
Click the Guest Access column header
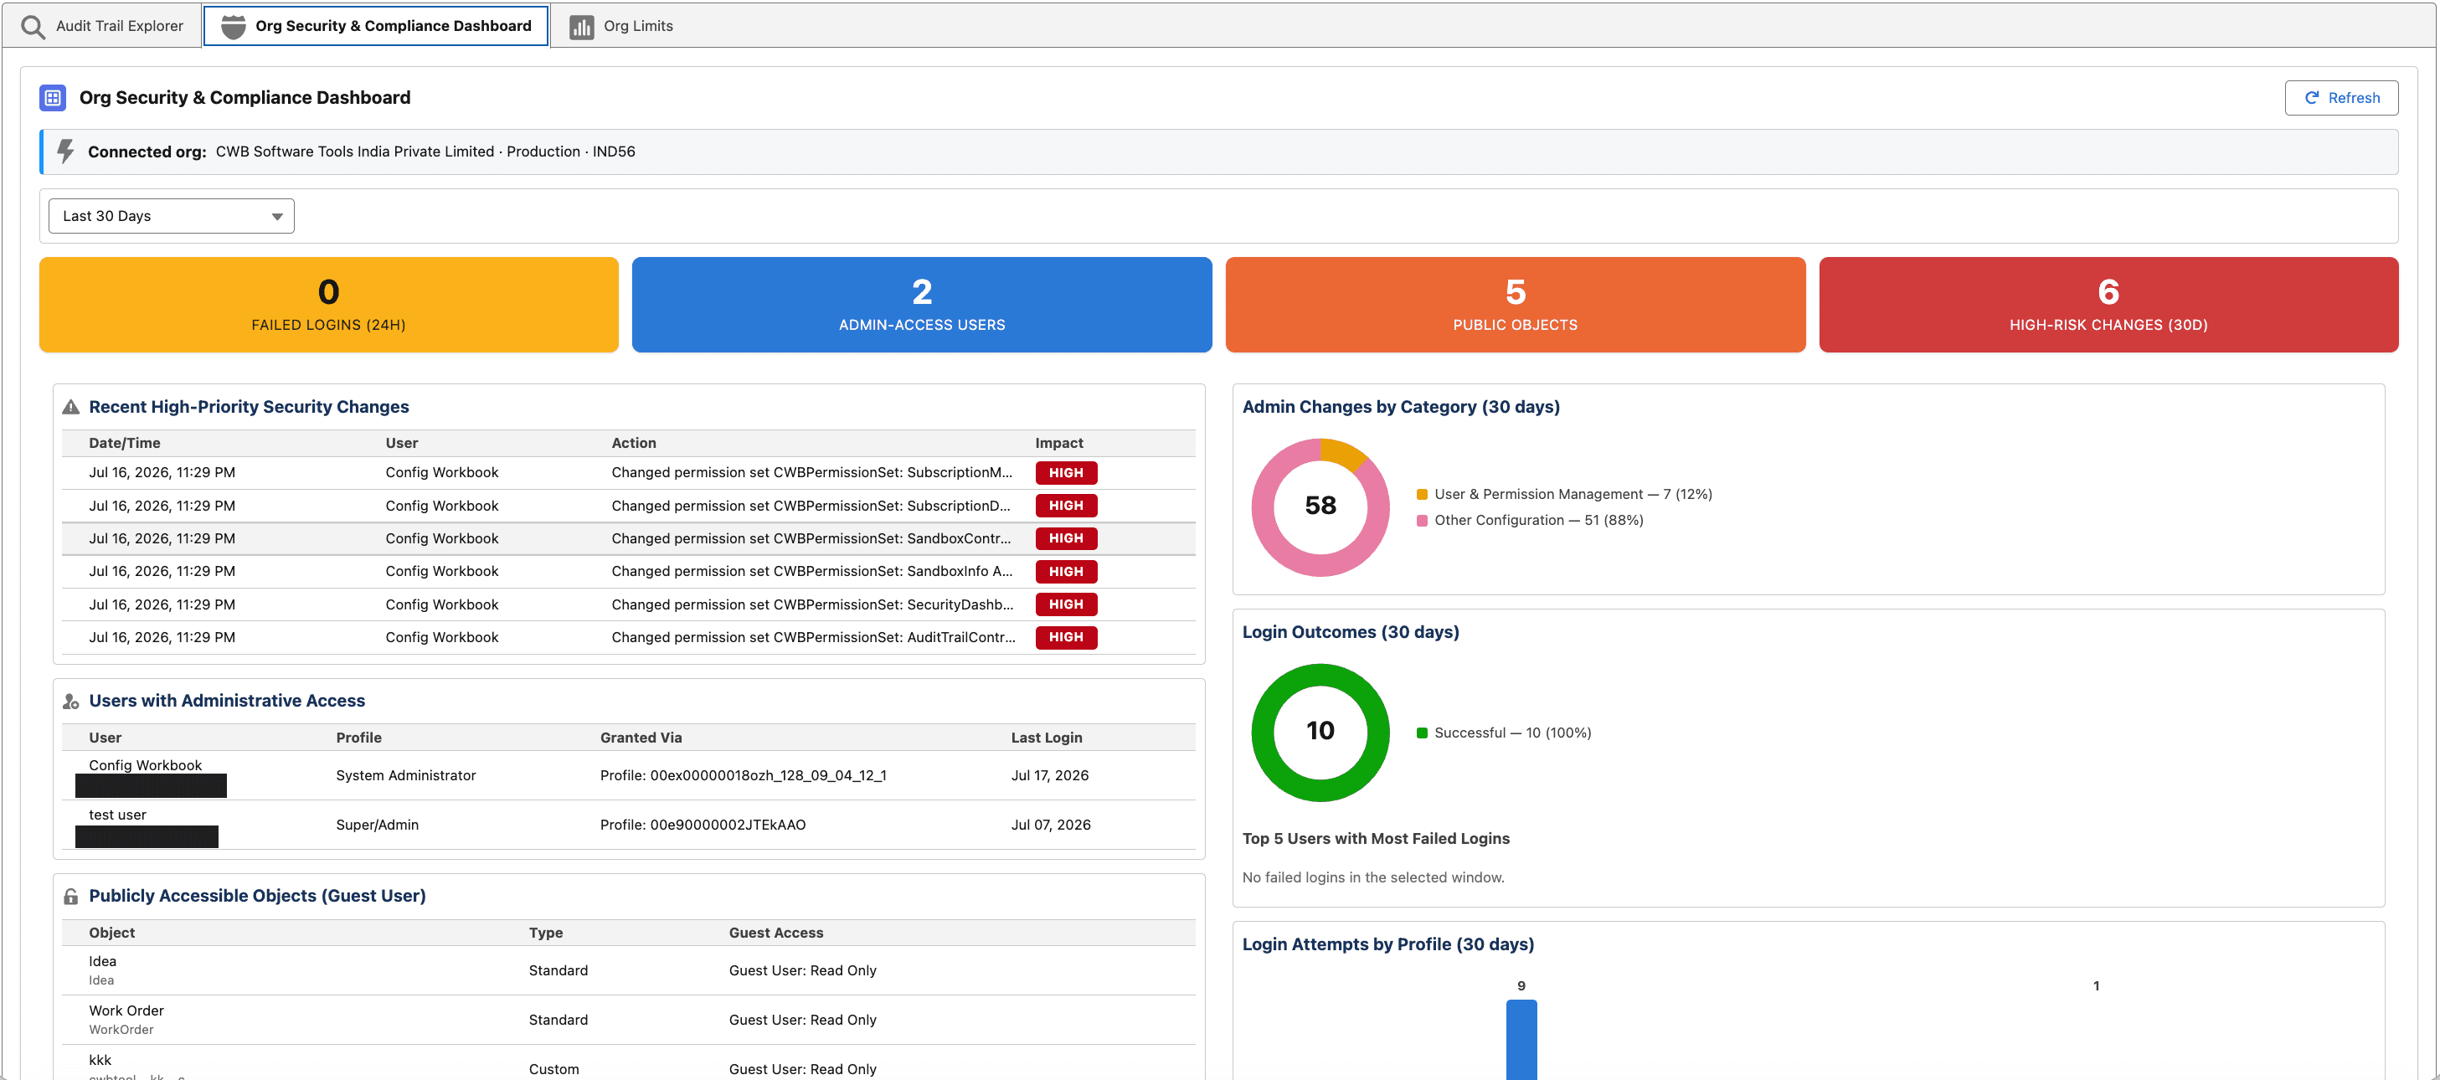point(775,933)
